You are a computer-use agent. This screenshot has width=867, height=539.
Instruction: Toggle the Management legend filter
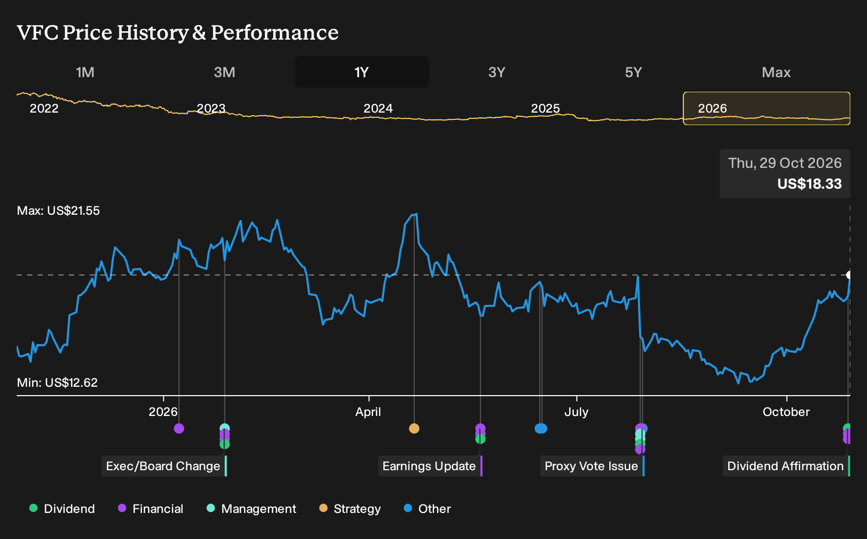click(251, 509)
